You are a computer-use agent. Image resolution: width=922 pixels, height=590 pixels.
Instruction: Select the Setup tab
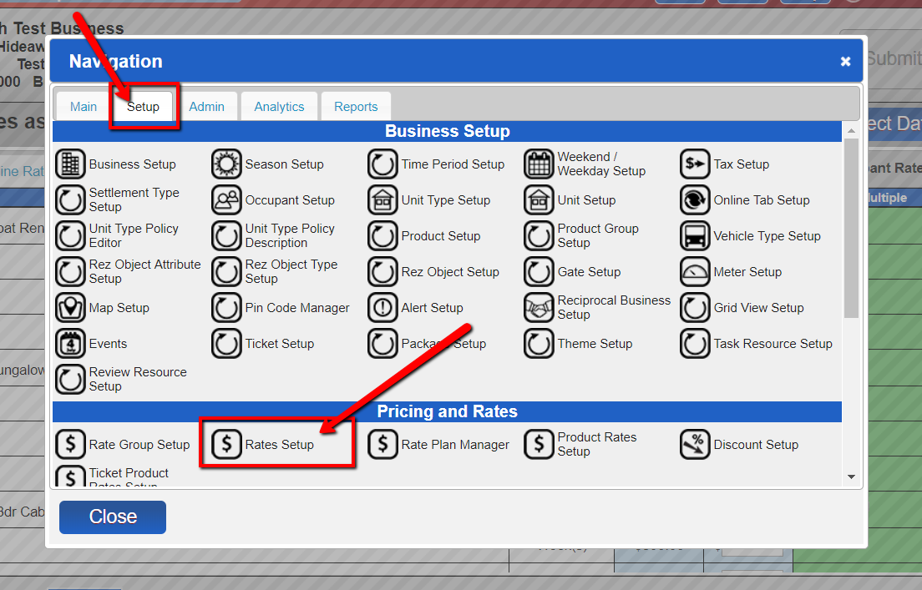tap(143, 106)
